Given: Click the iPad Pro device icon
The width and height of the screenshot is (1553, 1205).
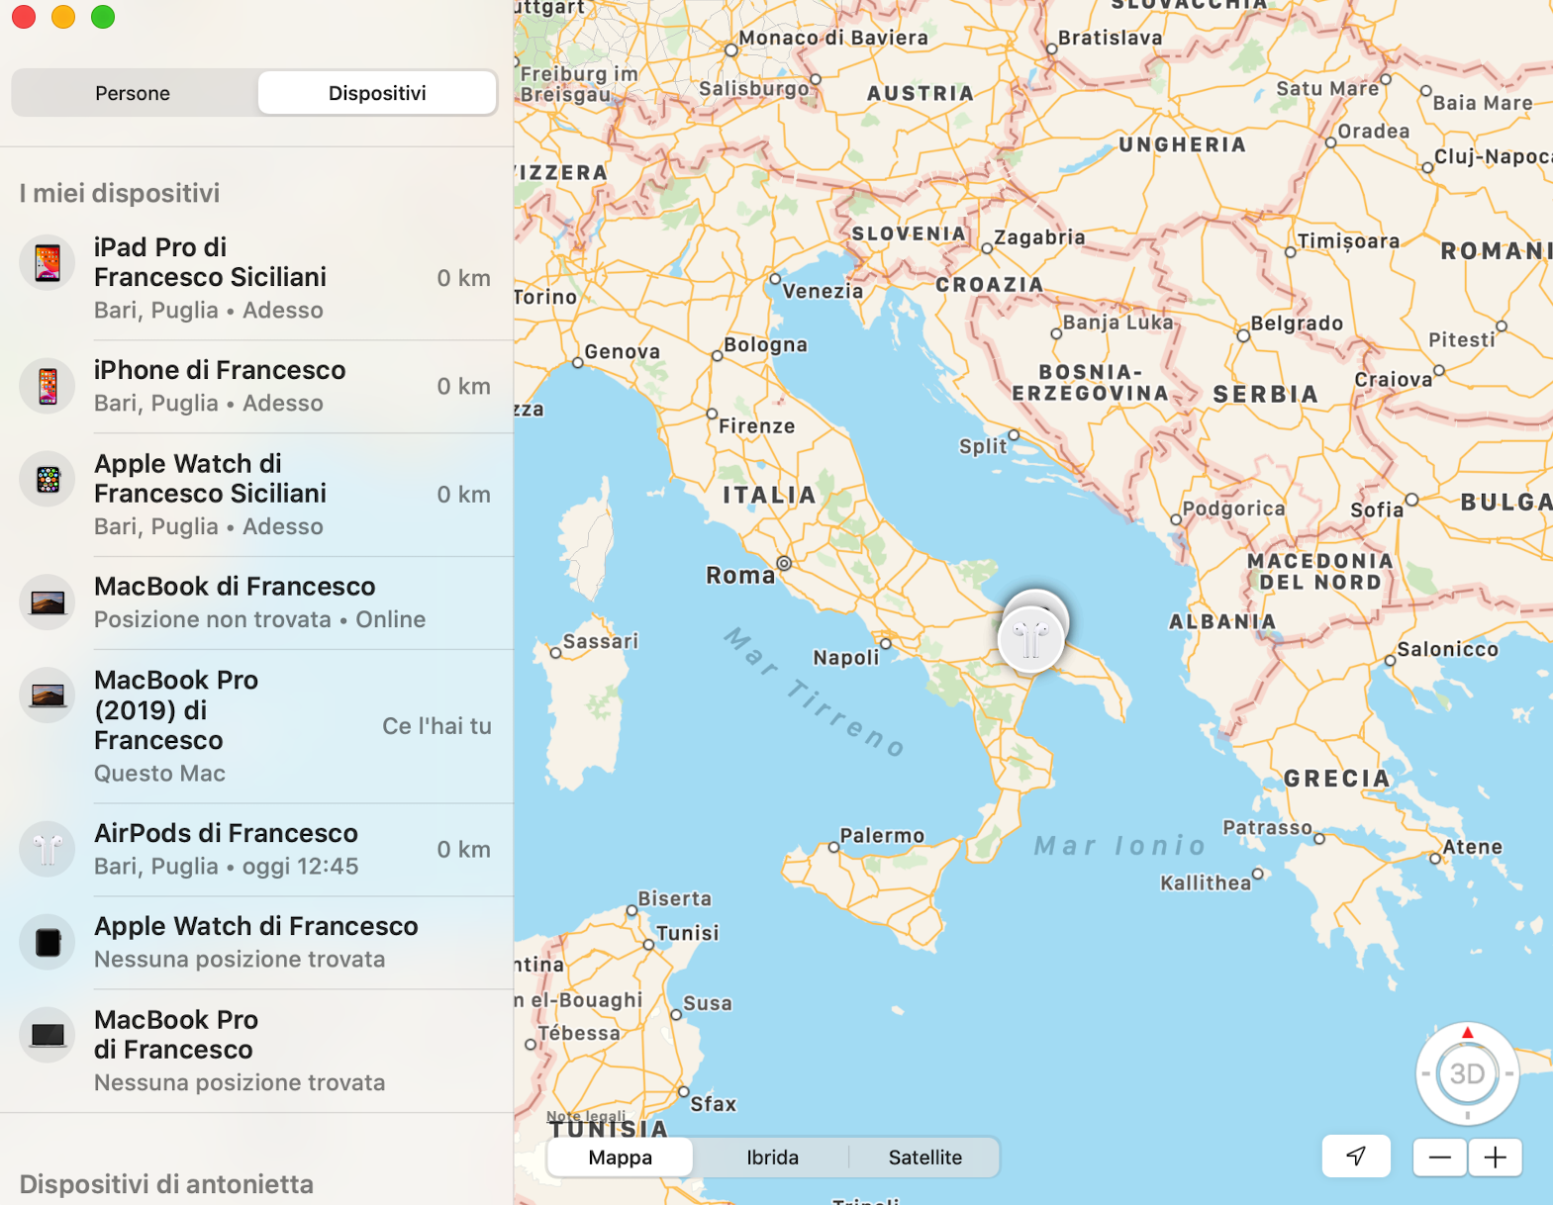Looking at the screenshot, I should [48, 262].
